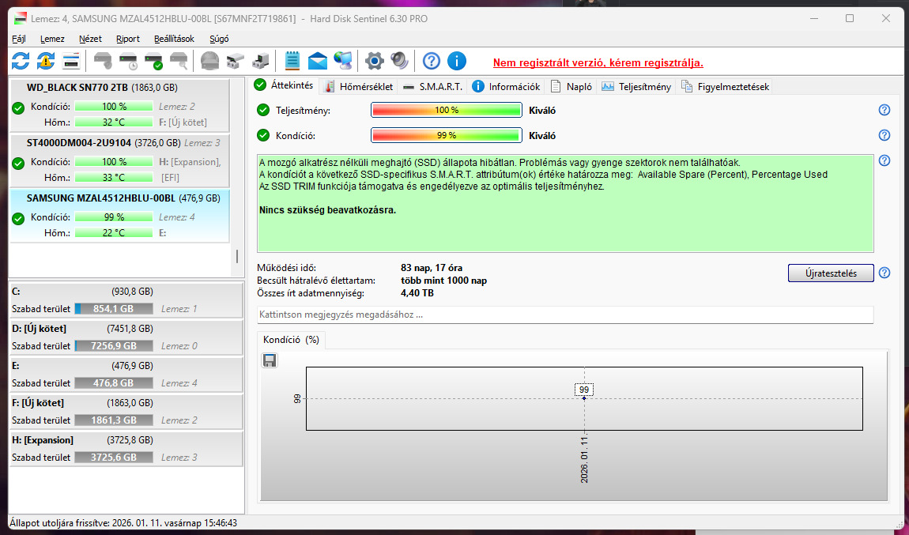Click the Samsung disk 22 °C temperature bar
The height and width of the screenshot is (535, 909).
114,232
